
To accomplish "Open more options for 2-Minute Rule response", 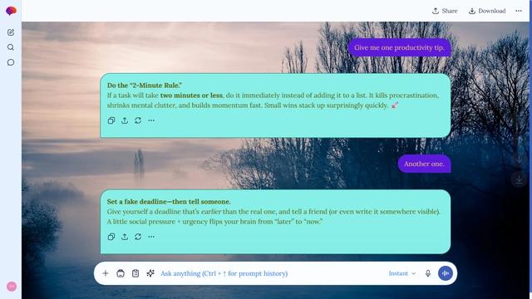I will click(x=151, y=120).
